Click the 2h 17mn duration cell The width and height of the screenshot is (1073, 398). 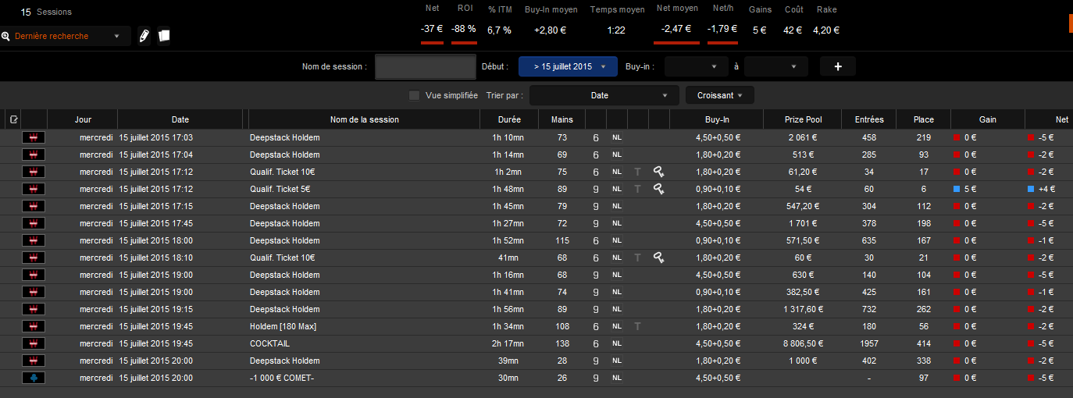click(x=509, y=343)
